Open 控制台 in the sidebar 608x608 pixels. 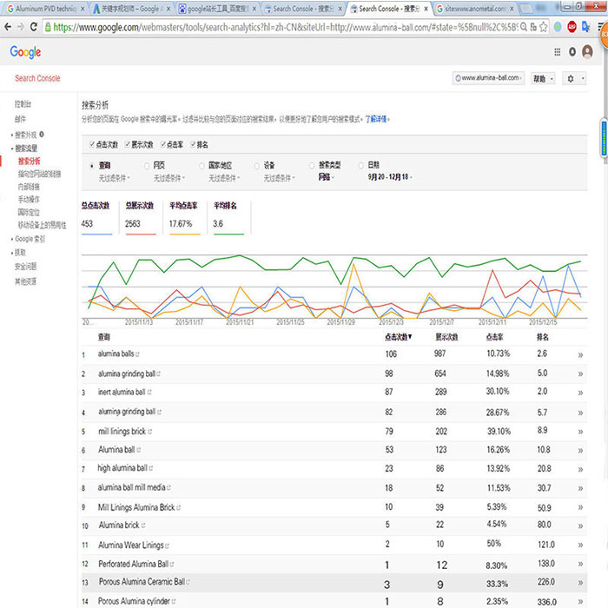[23, 104]
